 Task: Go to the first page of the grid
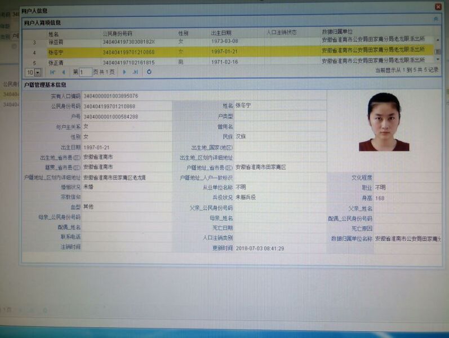52,72
